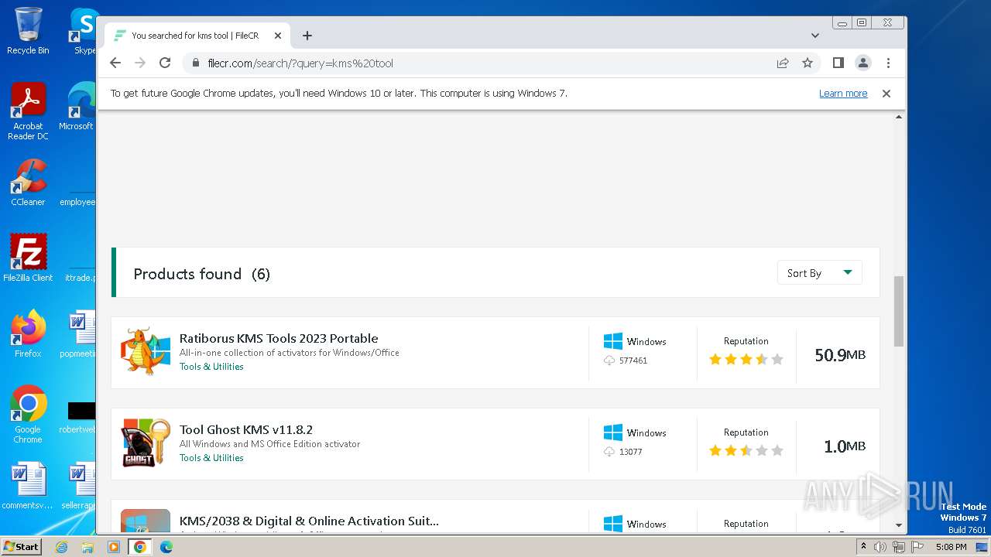The image size is (991, 557).
Task: Open the Windows Start menu
Action: [x=22, y=546]
